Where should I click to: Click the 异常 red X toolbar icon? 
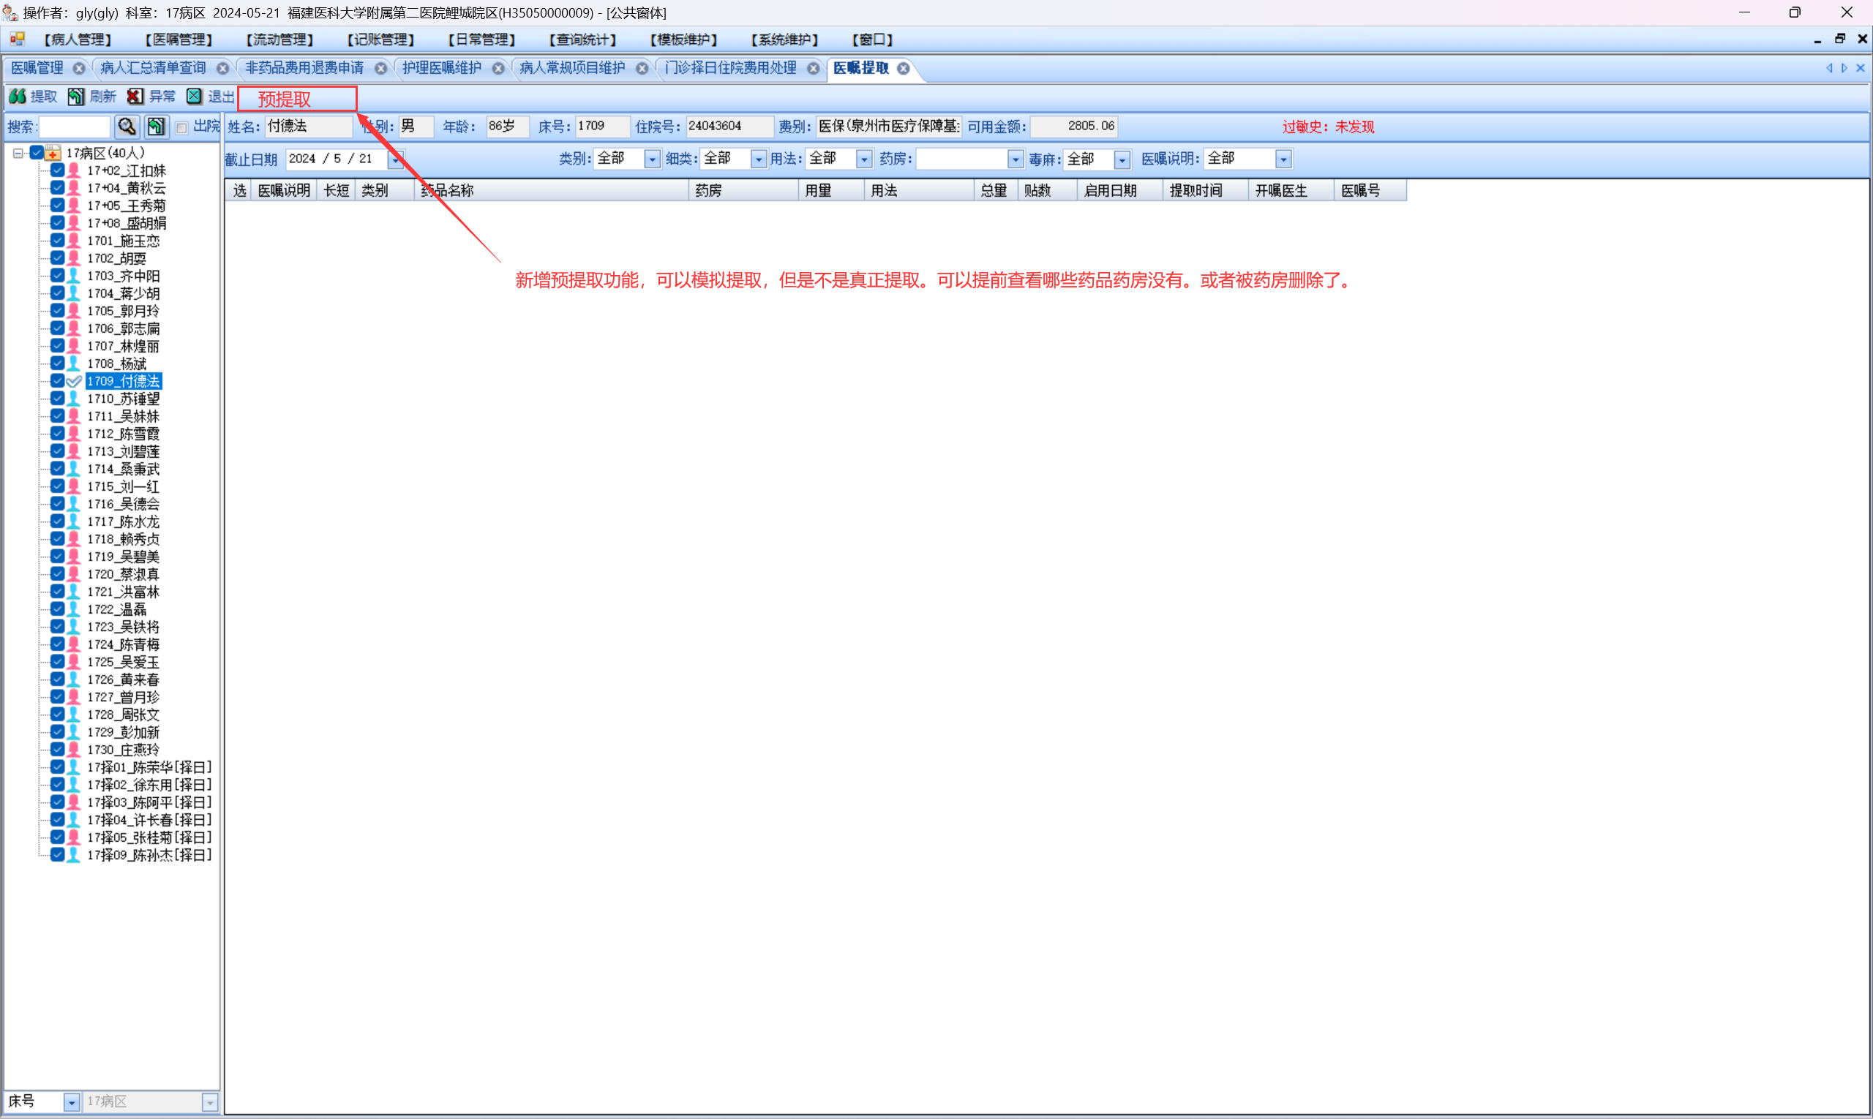(135, 96)
